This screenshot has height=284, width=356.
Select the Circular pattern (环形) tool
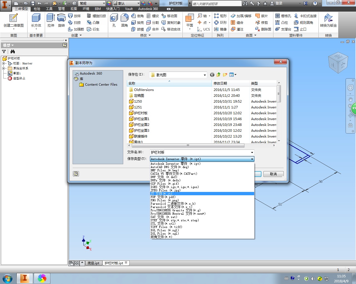click(221, 22)
